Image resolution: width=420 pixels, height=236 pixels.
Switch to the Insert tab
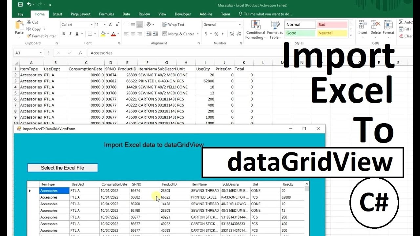click(57, 14)
